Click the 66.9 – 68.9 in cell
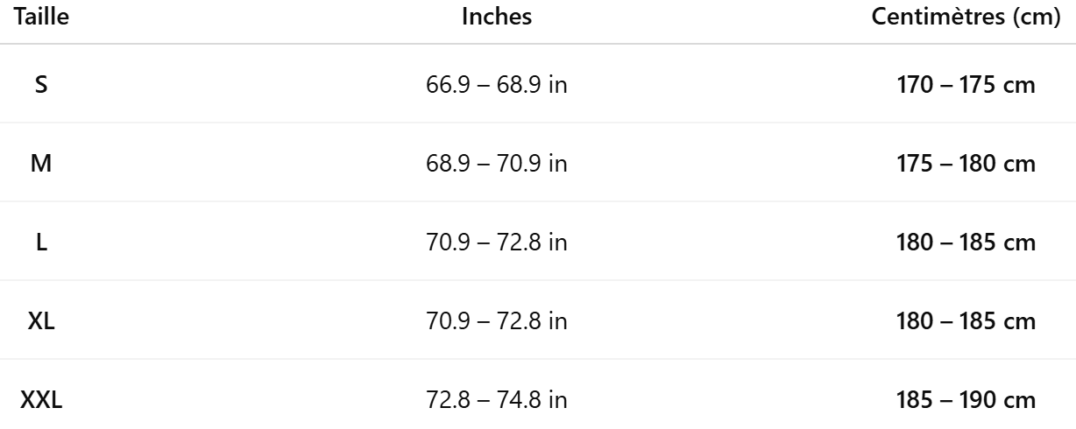The height and width of the screenshot is (429, 1076). (x=497, y=86)
